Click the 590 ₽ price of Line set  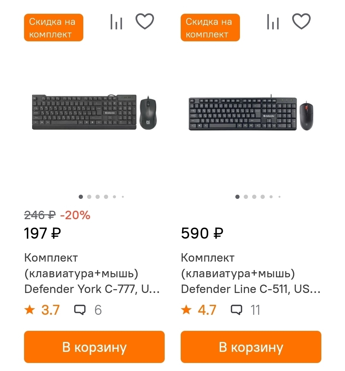(202, 233)
